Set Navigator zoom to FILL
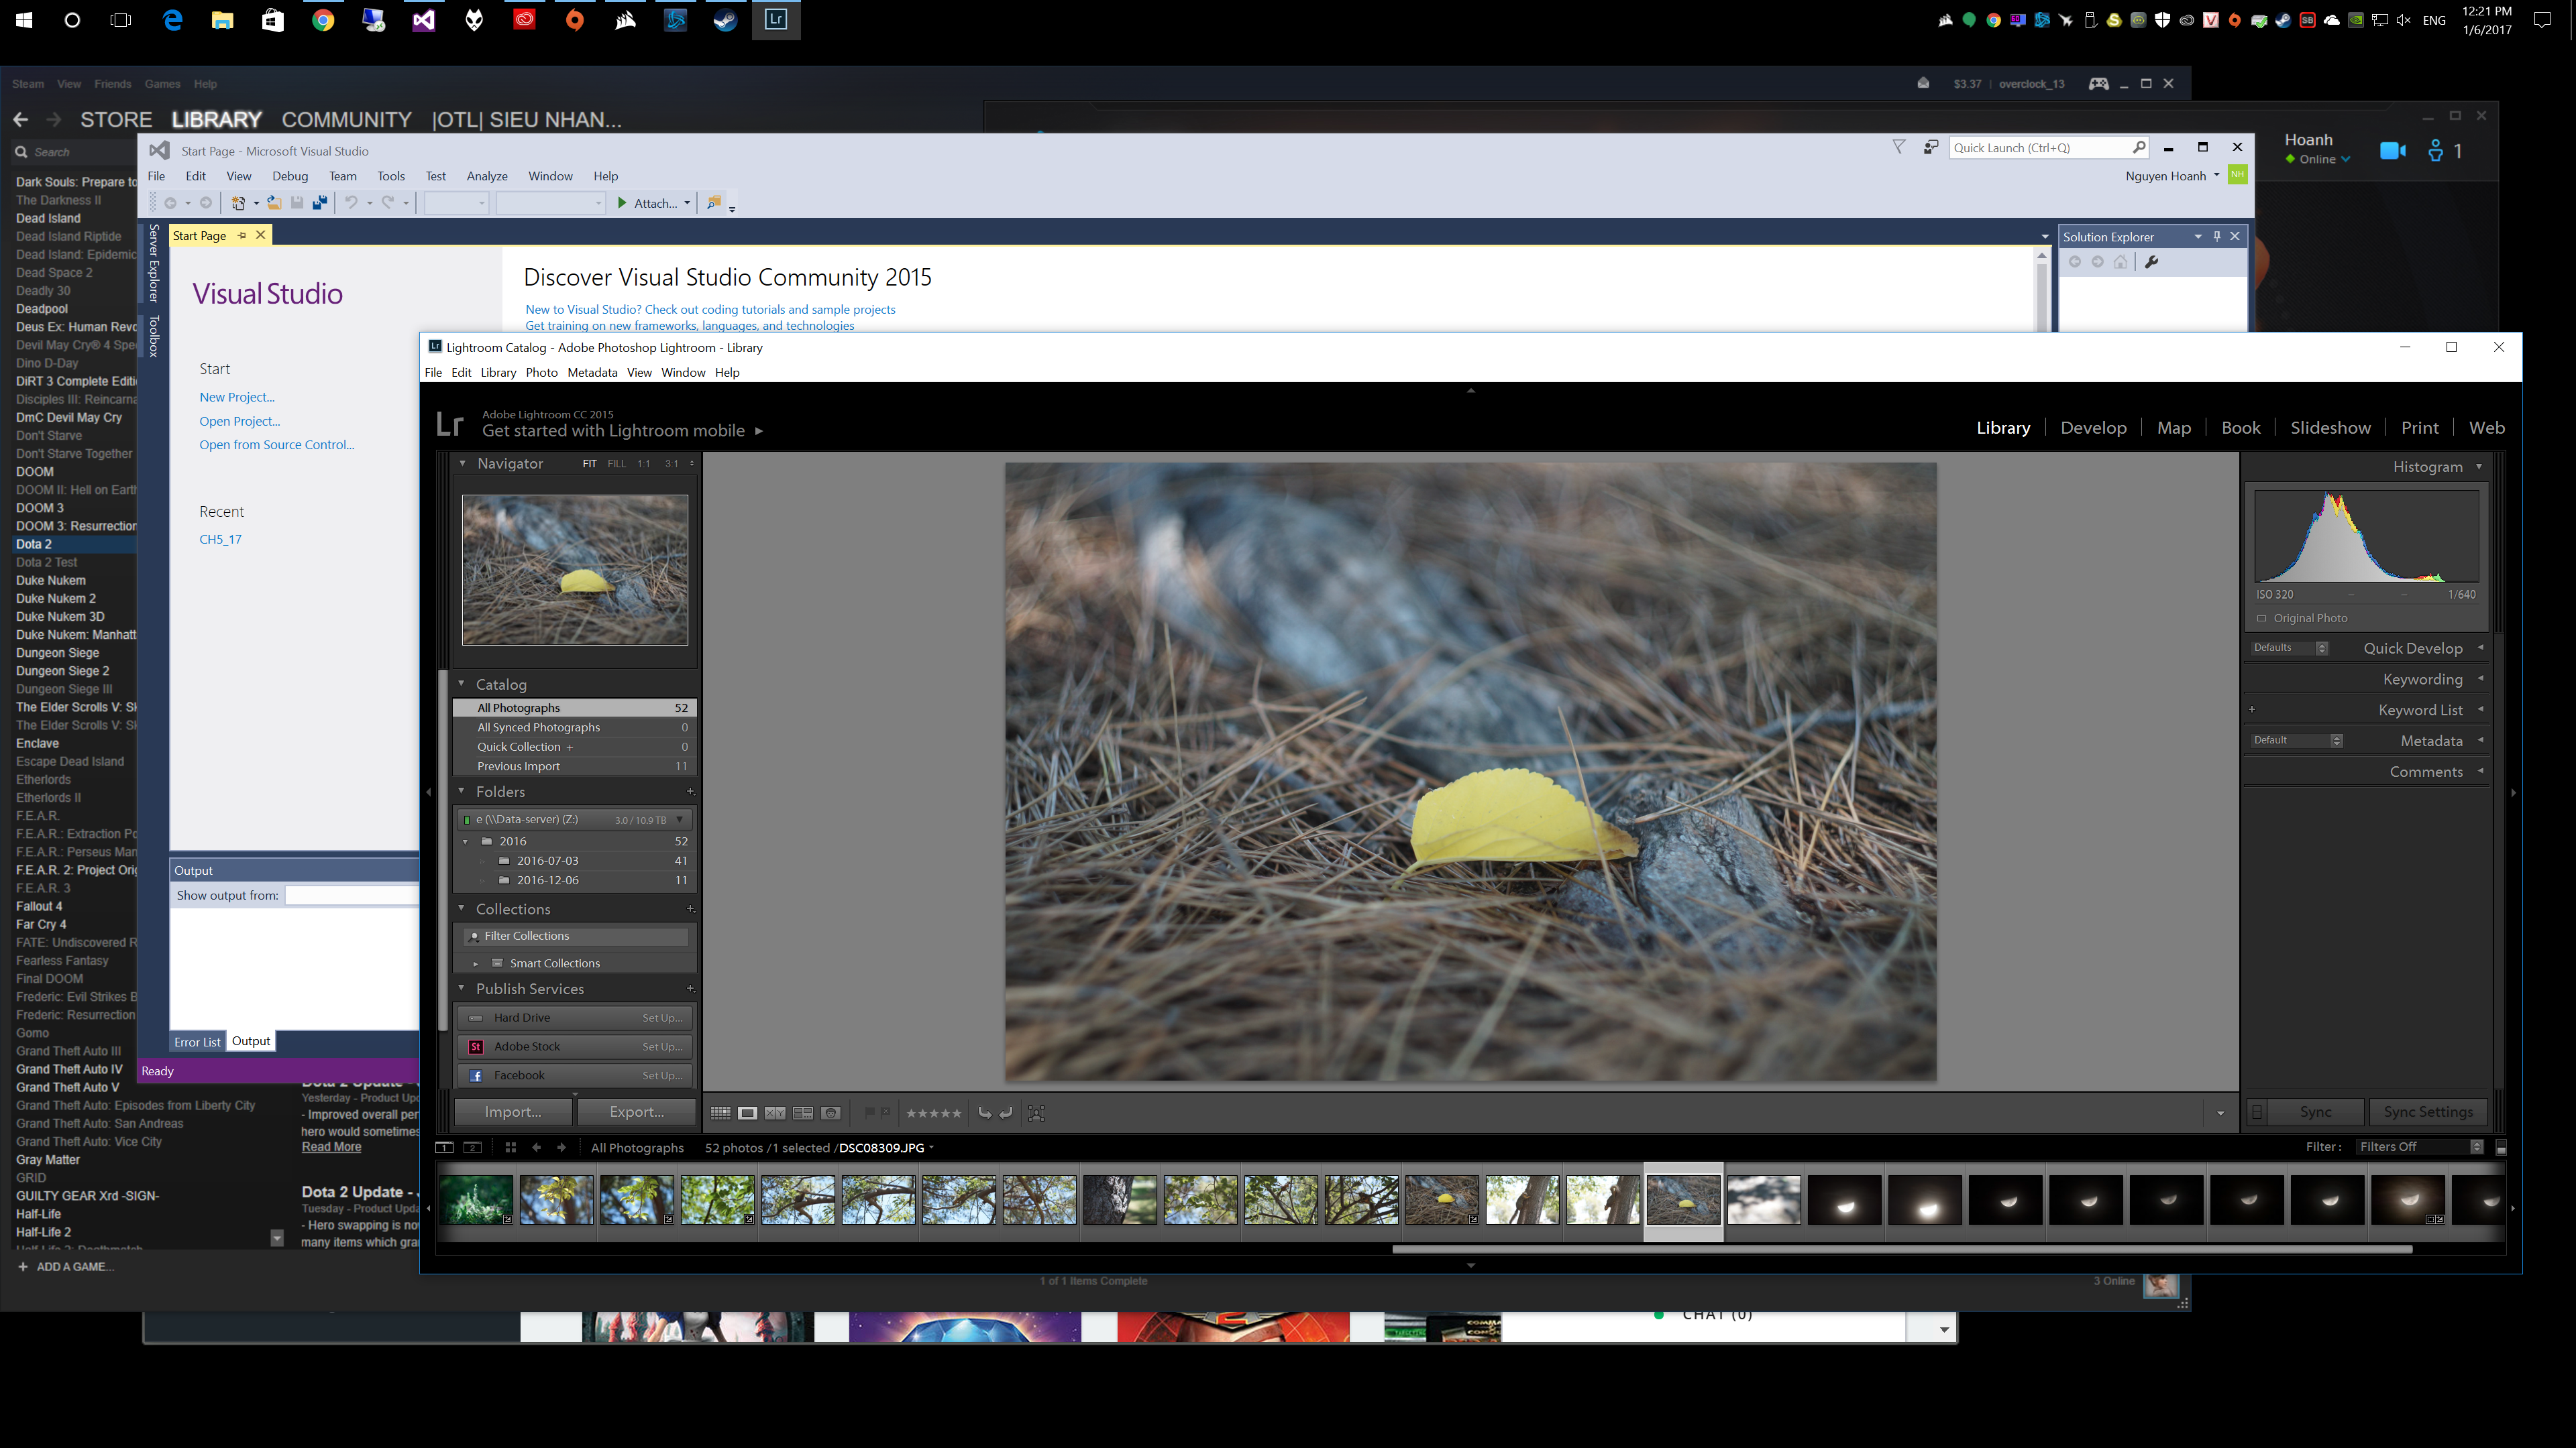Image resolution: width=2576 pixels, height=1448 pixels. click(x=617, y=464)
